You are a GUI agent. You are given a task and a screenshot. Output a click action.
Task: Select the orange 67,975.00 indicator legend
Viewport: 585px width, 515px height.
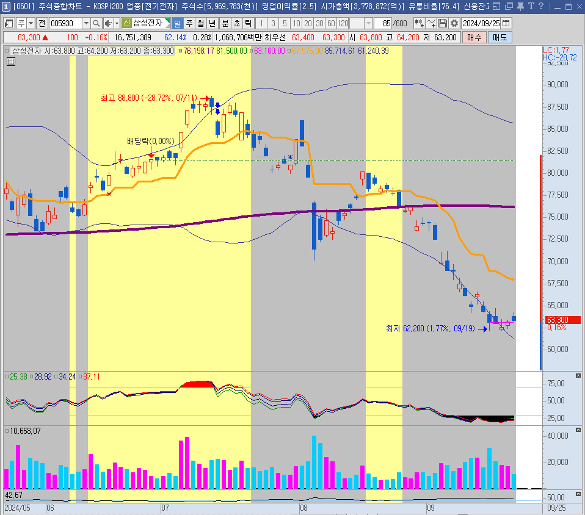[x=307, y=51]
